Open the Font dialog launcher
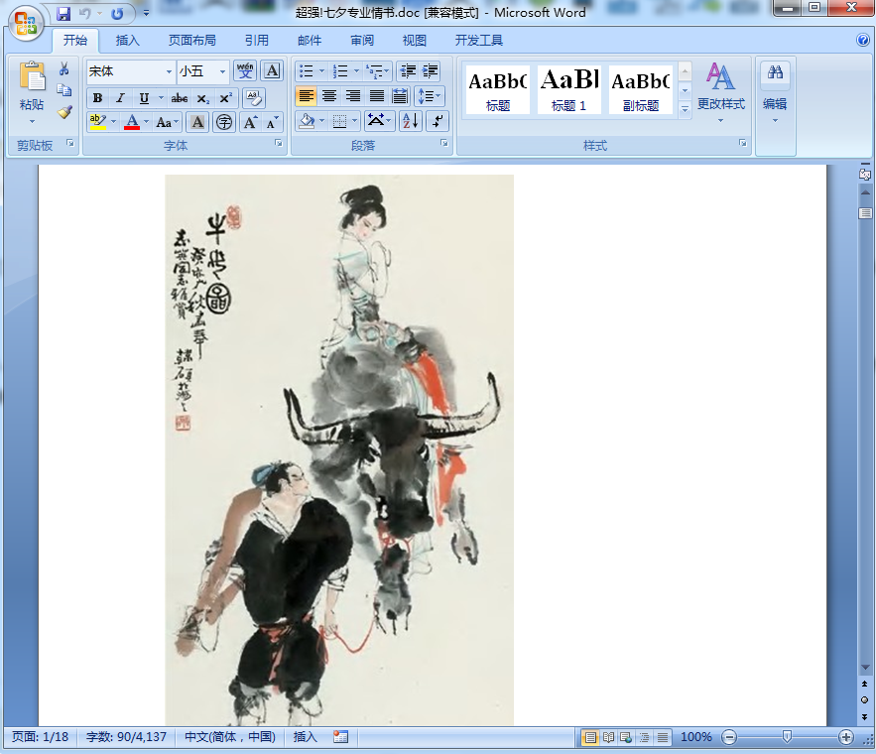Screen dimensions: 876x754 click(278, 144)
